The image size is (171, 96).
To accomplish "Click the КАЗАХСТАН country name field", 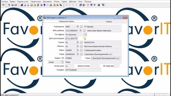I will [103, 42].
